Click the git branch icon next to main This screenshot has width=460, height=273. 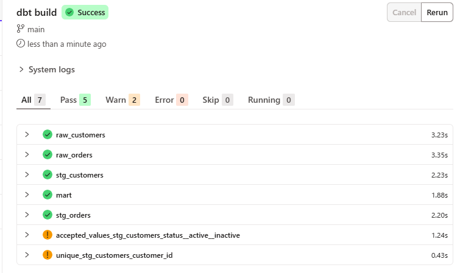20,29
